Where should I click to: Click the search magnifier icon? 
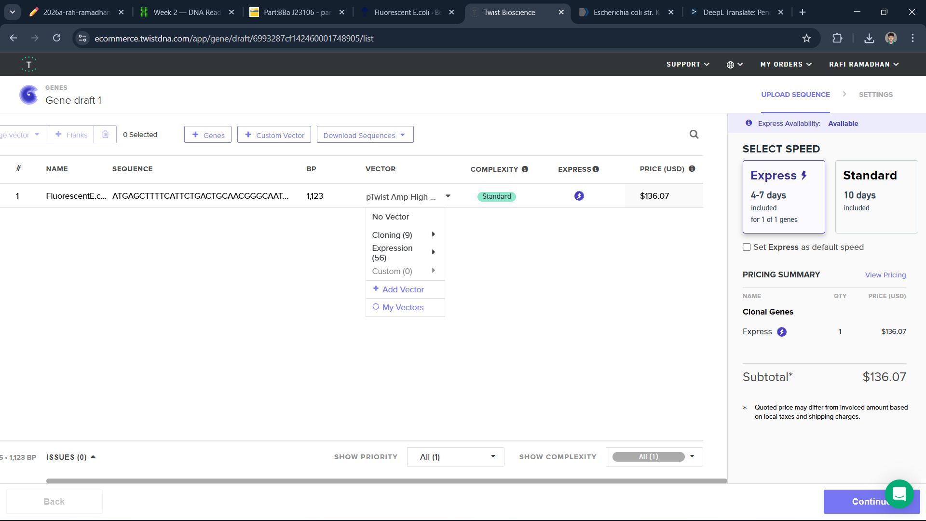[694, 135]
